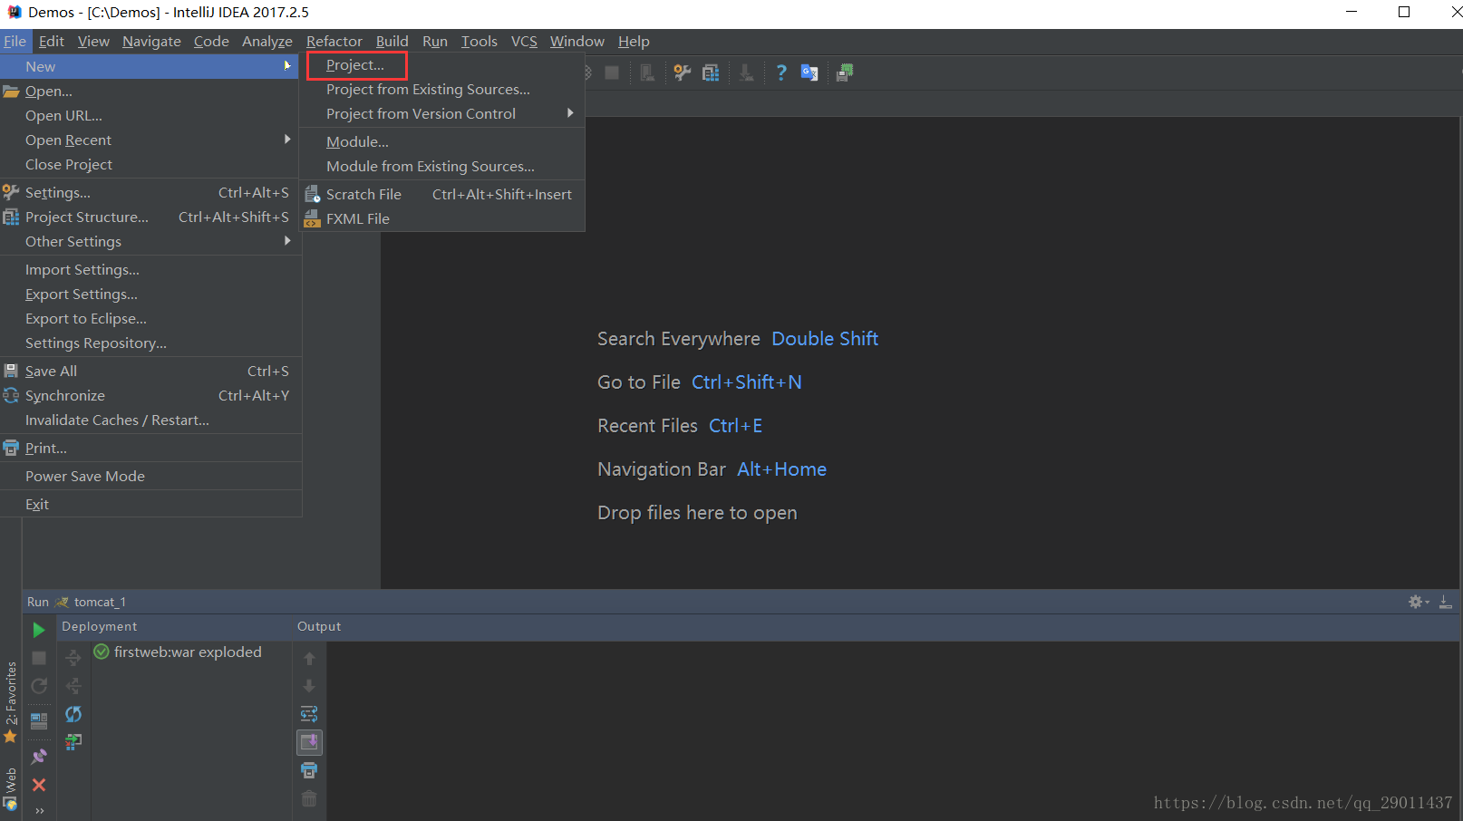Click the Output header label
Viewport: 1463px width, 821px height.
319,626
